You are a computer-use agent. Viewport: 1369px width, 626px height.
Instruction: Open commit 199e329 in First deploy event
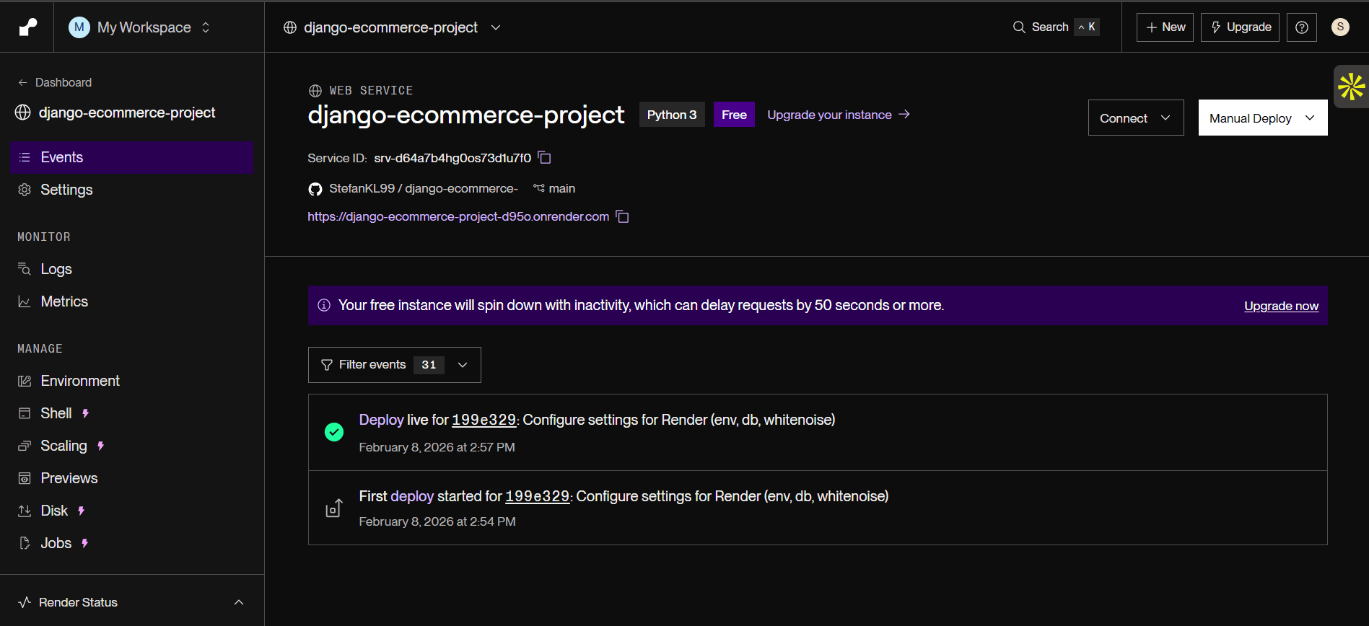click(537, 496)
